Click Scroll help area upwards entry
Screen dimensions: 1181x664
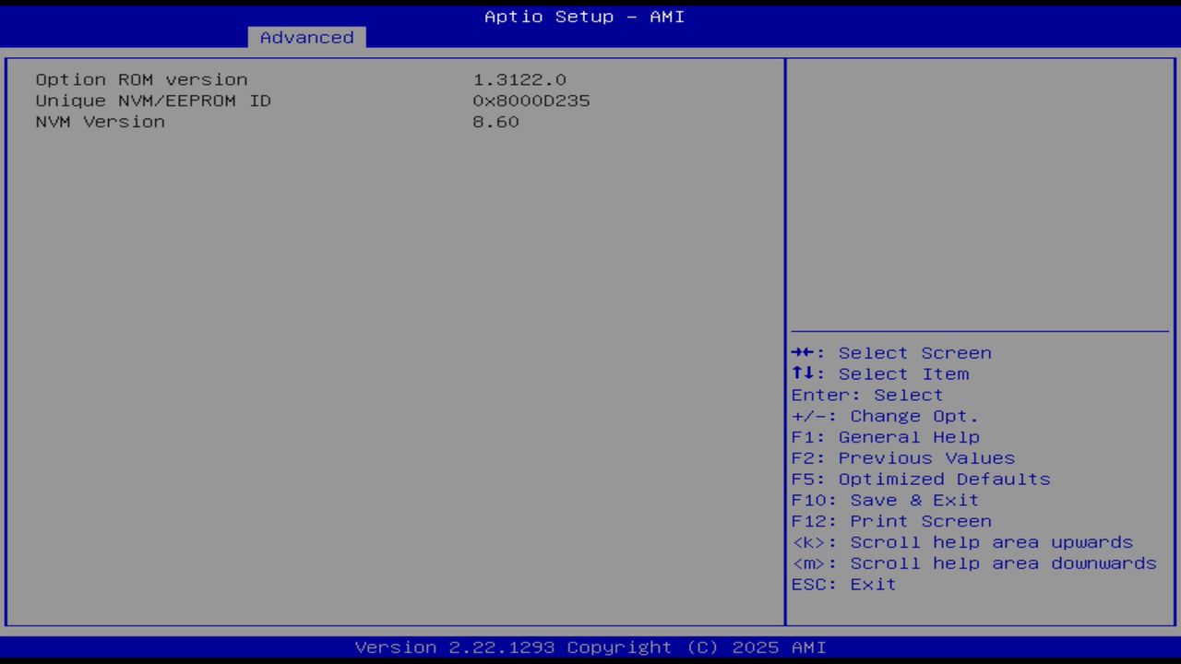[961, 542]
